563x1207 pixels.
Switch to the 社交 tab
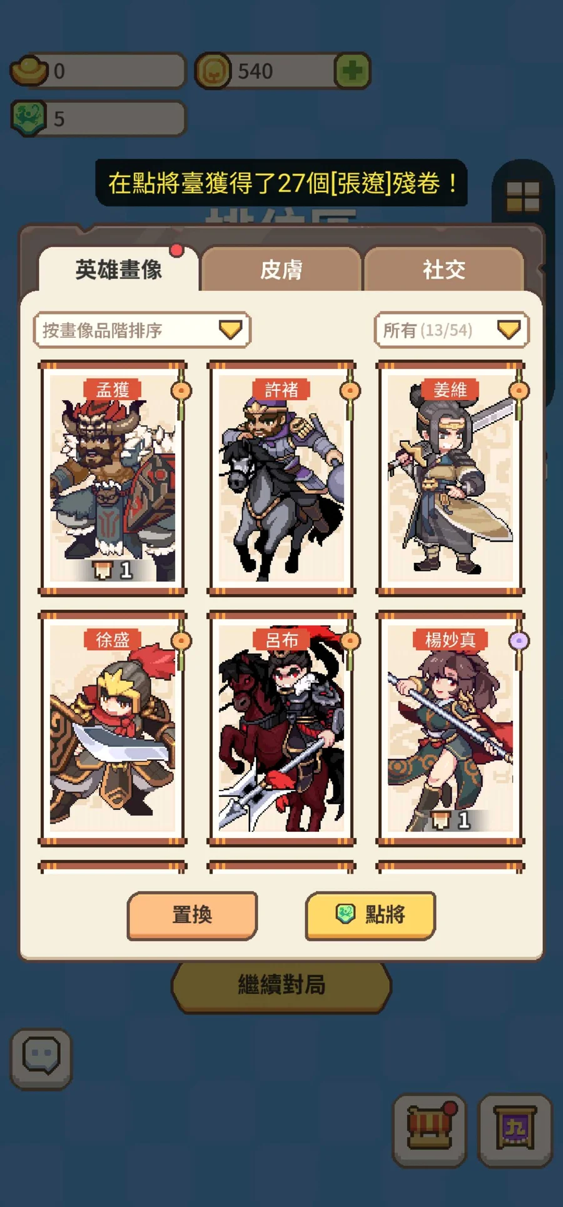(444, 270)
